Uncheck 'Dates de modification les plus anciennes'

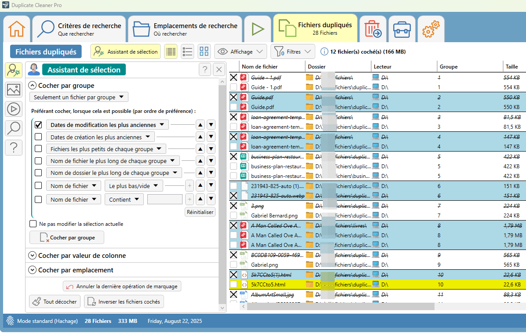(38, 124)
